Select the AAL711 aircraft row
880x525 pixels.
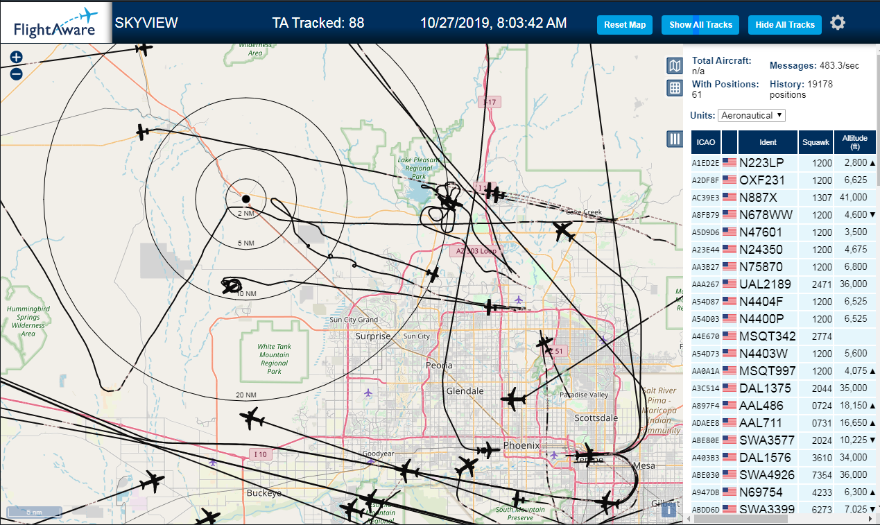click(x=784, y=423)
